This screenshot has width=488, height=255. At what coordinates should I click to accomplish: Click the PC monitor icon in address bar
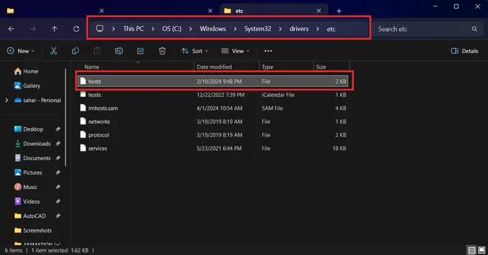[x=99, y=29]
